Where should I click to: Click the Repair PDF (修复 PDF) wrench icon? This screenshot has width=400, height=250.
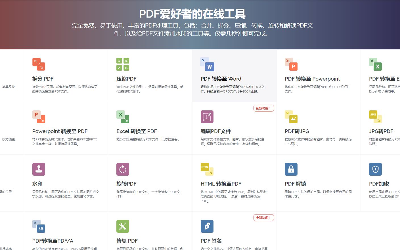click(123, 226)
